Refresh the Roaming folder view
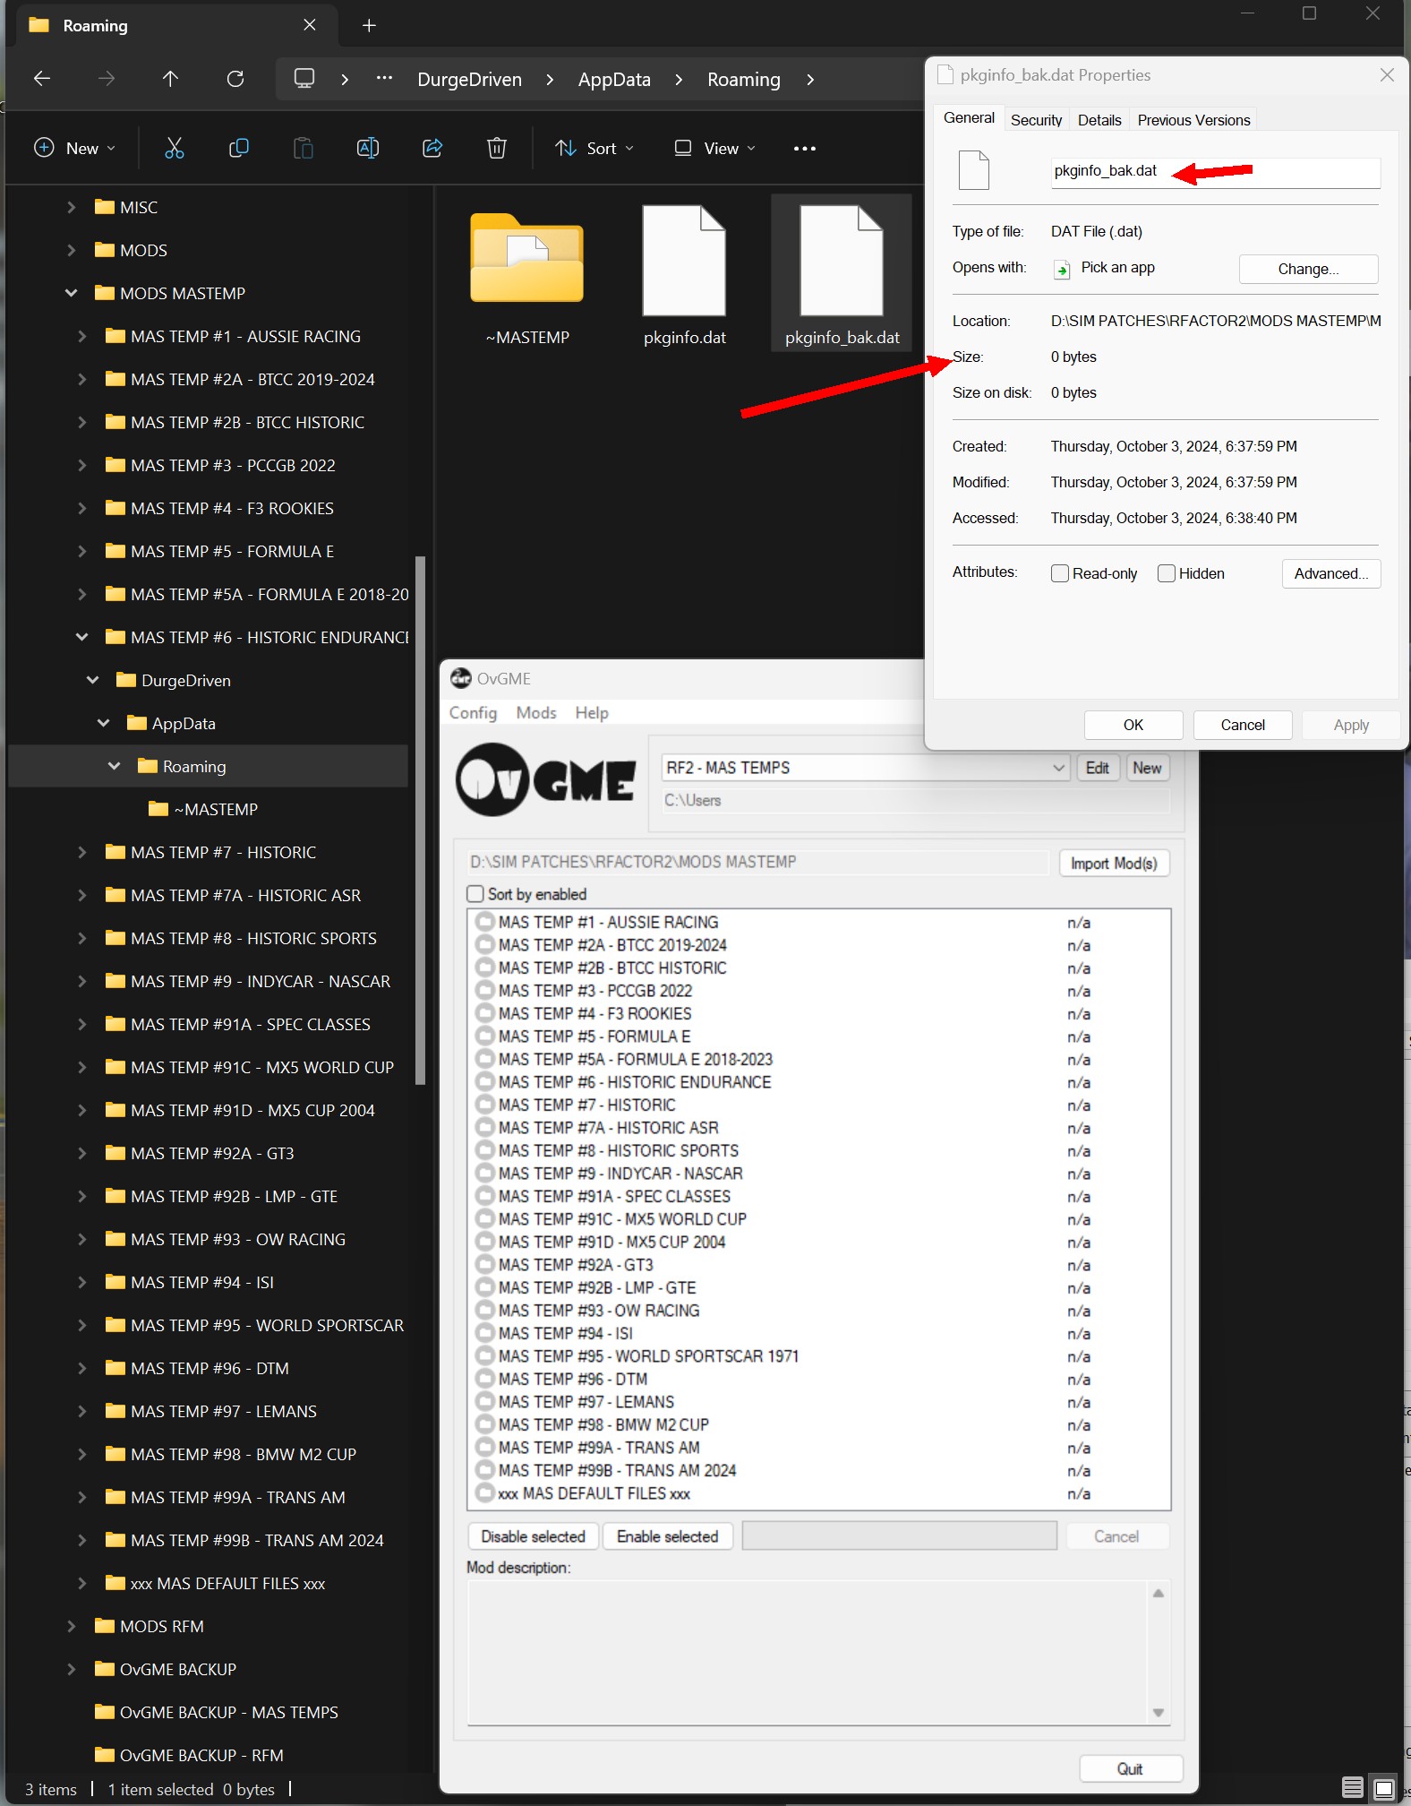1411x1806 pixels. pyautogui.click(x=235, y=79)
